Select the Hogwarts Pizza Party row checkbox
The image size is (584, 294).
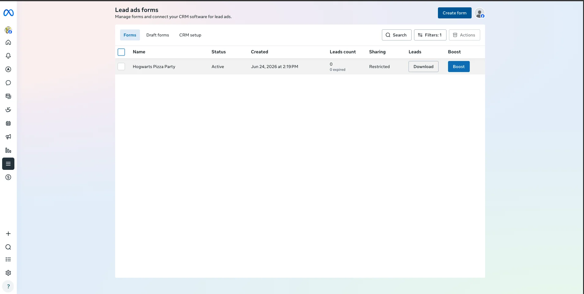coord(121,67)
